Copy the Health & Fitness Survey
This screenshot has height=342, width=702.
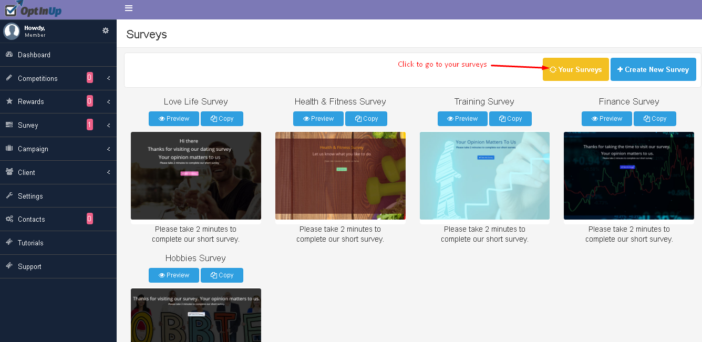click(x=366, y=119)
